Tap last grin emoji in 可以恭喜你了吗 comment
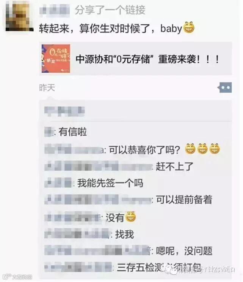 coord(215,149)
